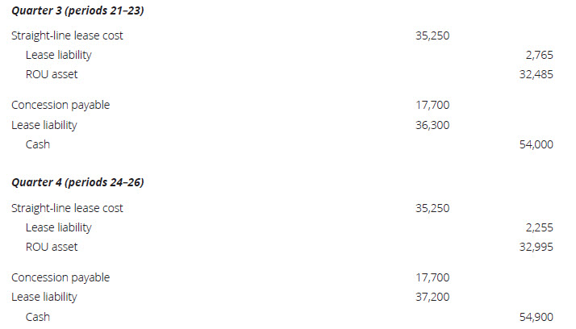The width and height of the screenshot is (576, 329).
Task: Click the 35,250 amount in Quarter 3
Action: point(432,35)
